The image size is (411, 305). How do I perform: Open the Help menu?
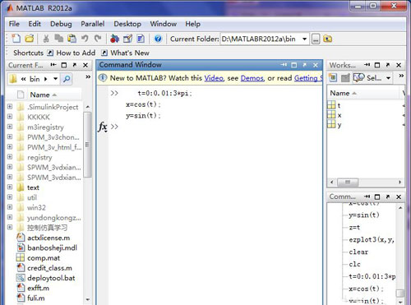(192, 24)
